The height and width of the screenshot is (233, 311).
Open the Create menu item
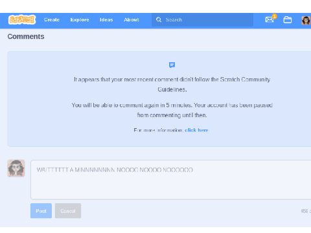[52, 19]
